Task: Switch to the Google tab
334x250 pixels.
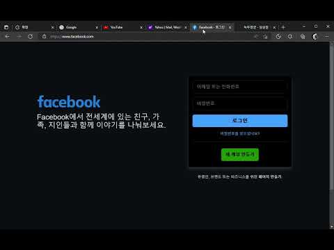Action: pos(79,27)
